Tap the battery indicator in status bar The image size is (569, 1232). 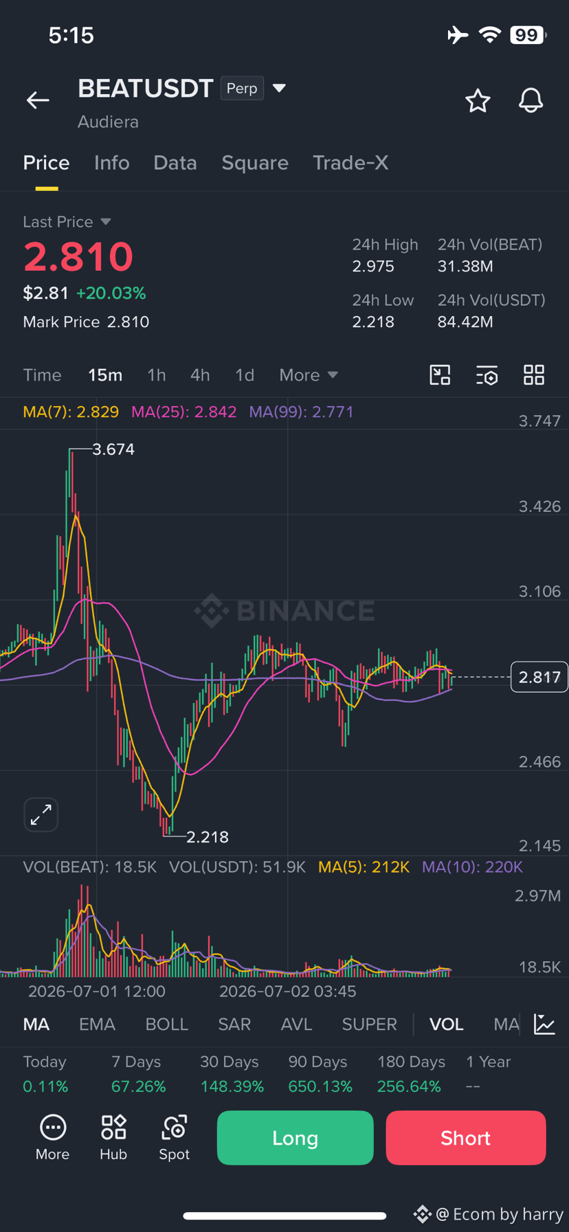pyautogui.click(x=528, y=35)
